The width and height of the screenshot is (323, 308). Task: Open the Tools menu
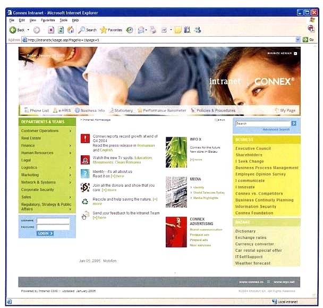pyautogui.click(x=64, y=20)
